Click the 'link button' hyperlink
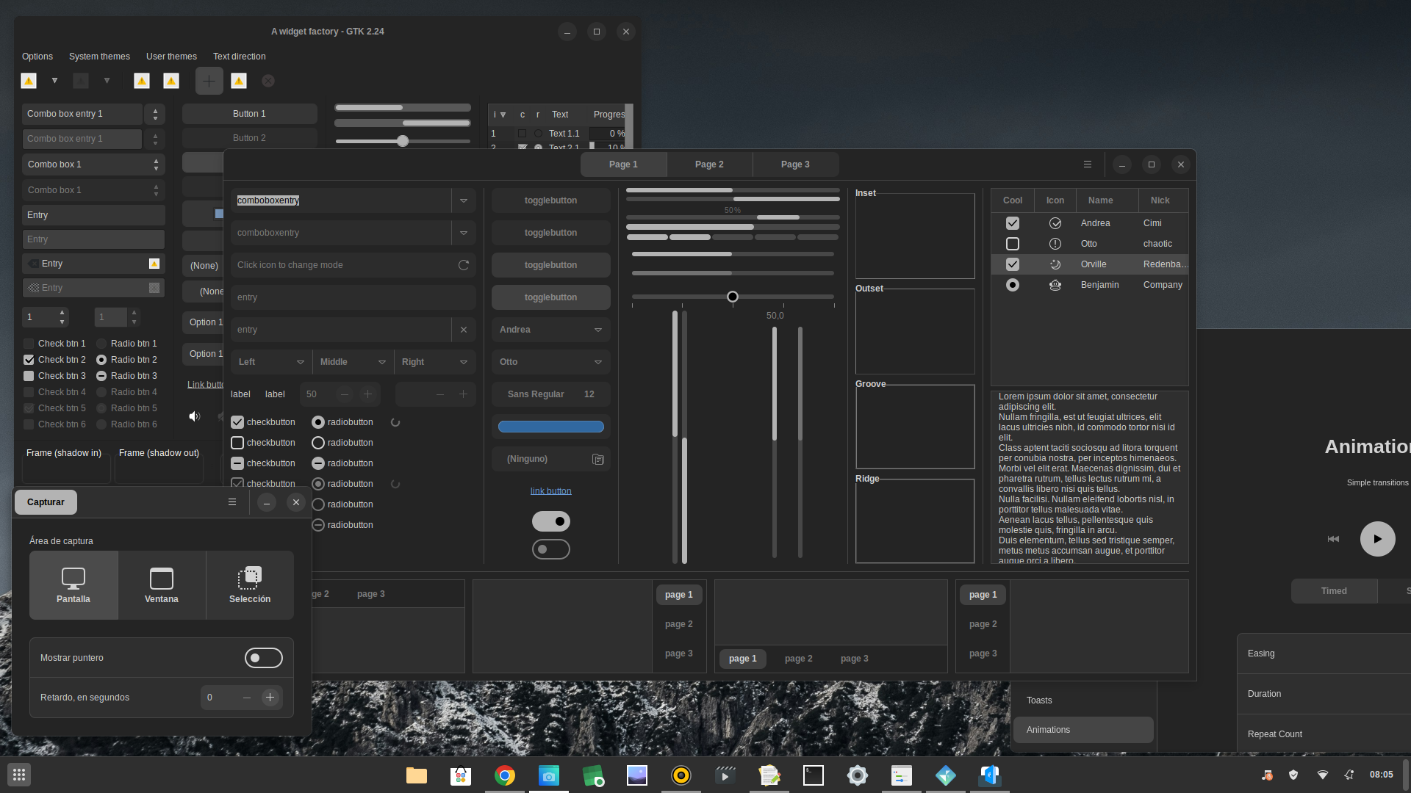1411x793 pixels. pos(551,491)
